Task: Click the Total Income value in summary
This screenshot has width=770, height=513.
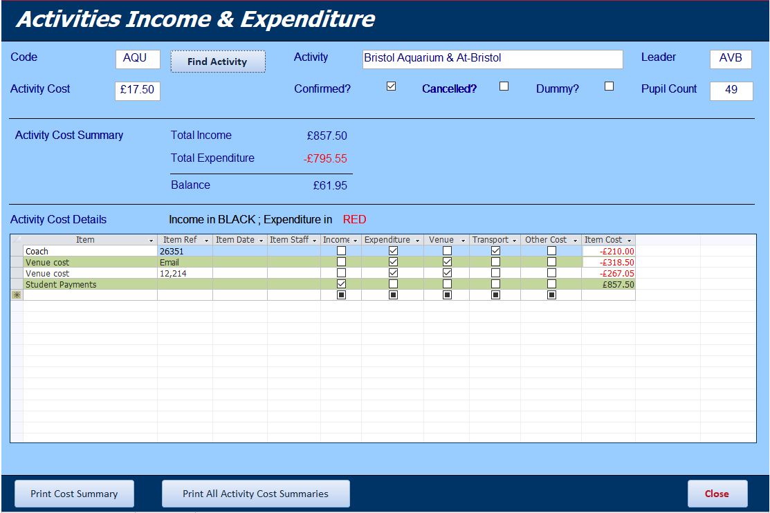Action: pyautogui.click(x=327, y=136)
